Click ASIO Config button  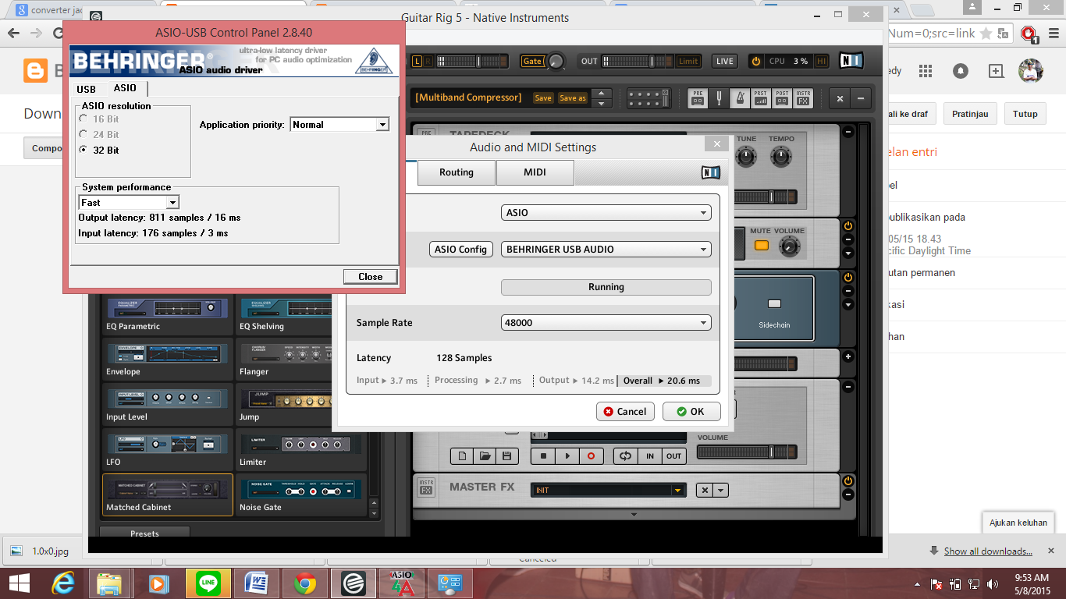(x=461, y=250)
